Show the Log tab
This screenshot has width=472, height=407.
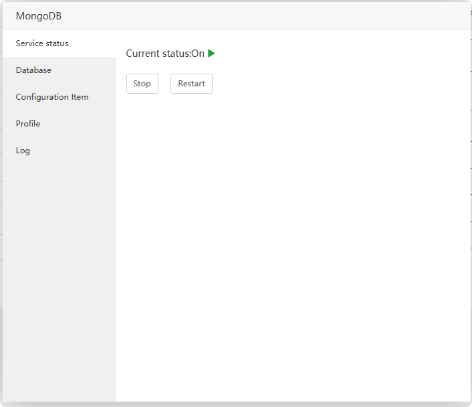coord(23,151)
